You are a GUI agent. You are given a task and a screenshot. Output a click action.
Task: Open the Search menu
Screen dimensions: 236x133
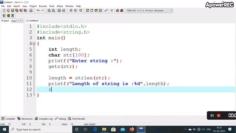(x=17, y=6)
